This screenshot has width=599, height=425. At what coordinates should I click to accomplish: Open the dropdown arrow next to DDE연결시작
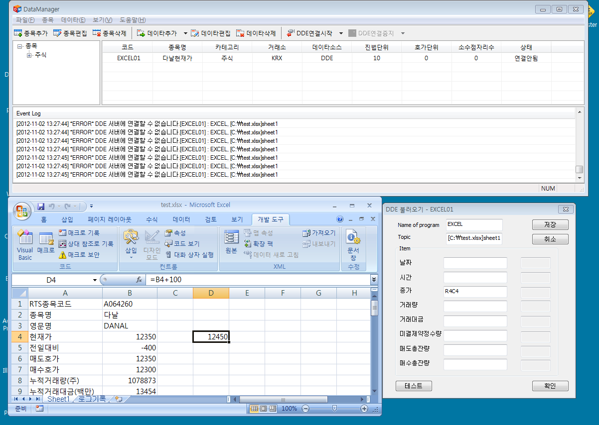coord(341,33)
